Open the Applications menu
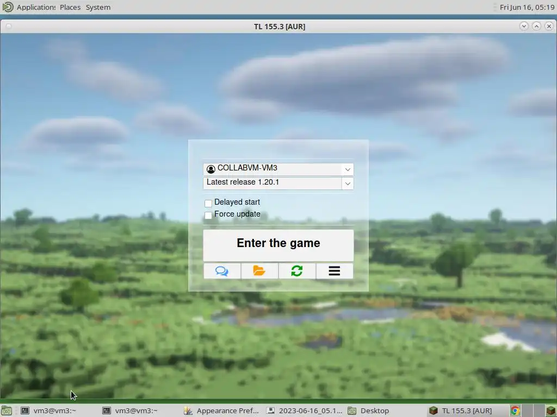 coord(36,7)
